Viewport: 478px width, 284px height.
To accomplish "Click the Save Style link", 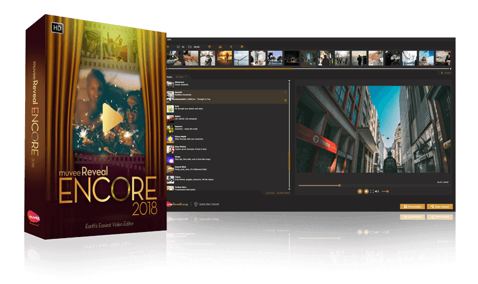I will click(270, 193).
